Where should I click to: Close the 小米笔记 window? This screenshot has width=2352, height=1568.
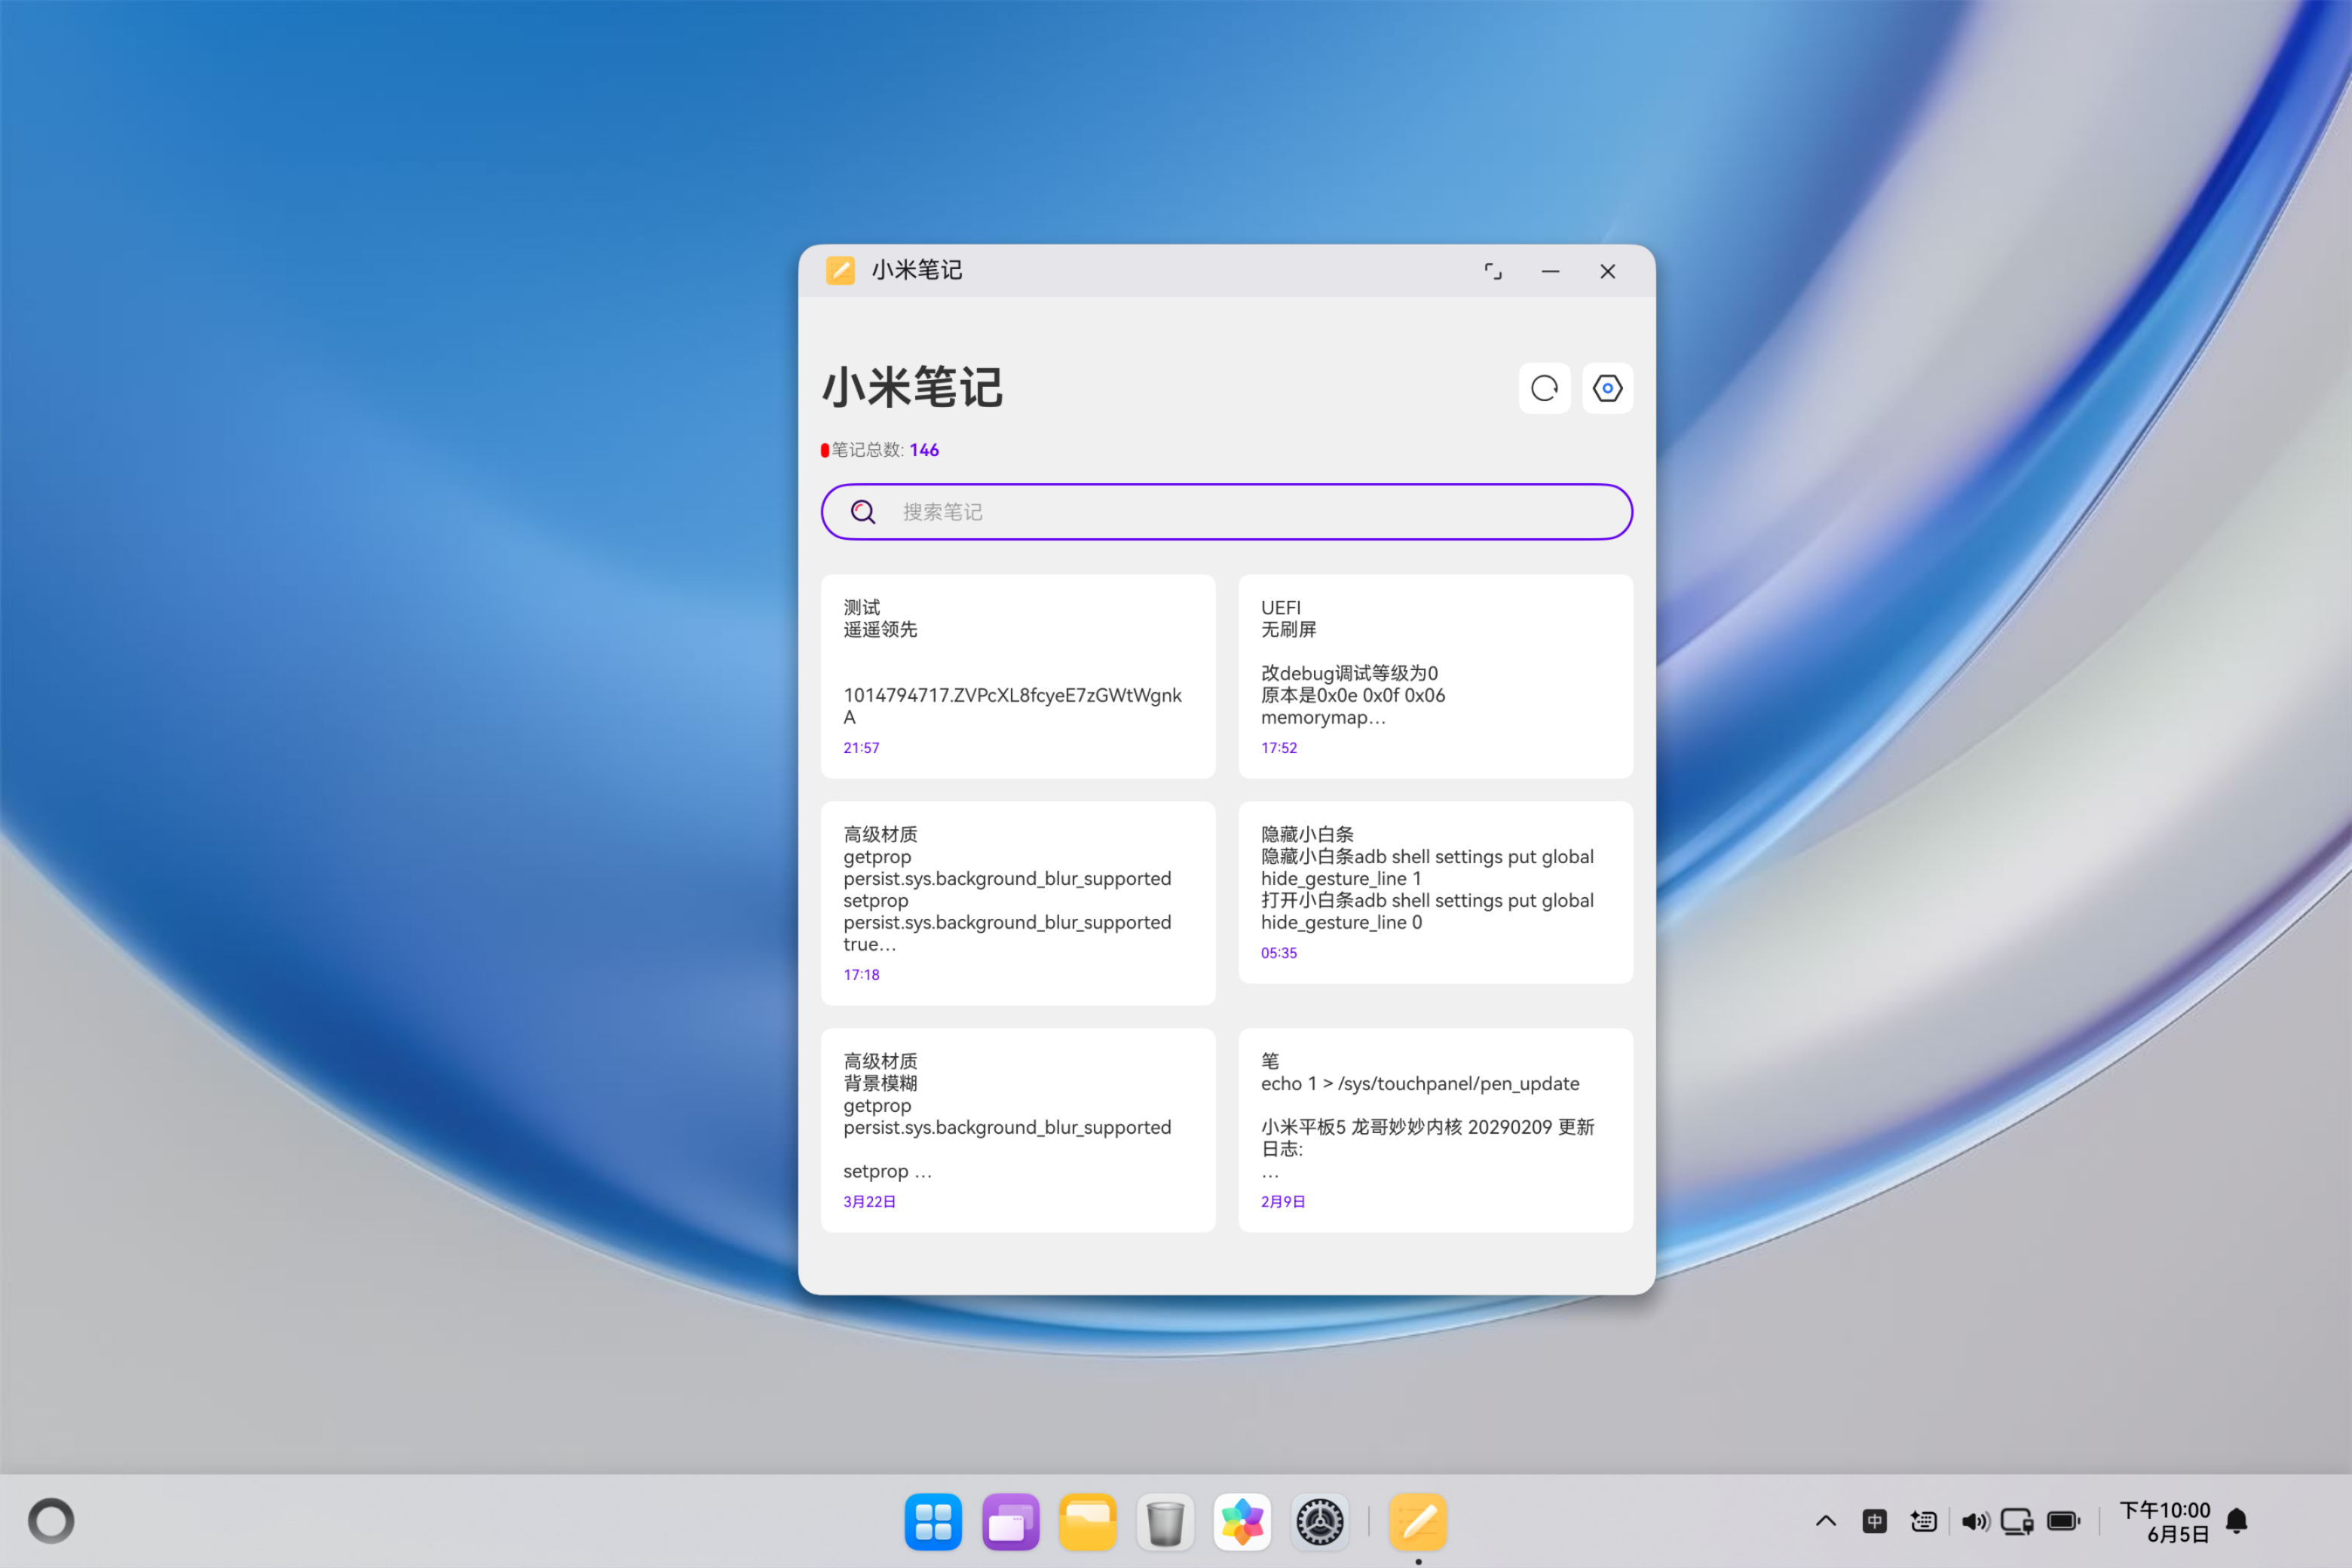click(x=1607, y=271)
